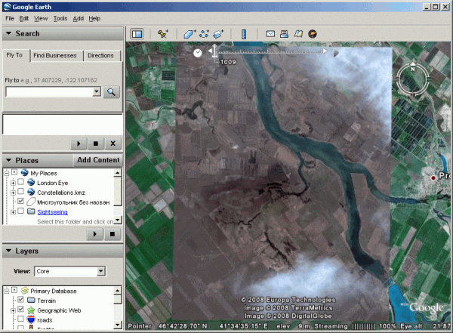Stop the search results tour
Screen dimensions: 453x333
point(96,143)
